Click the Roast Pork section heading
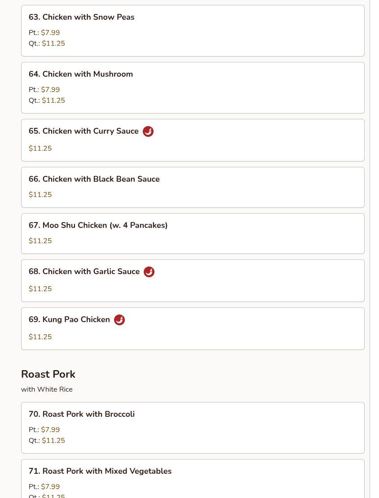Screen dimensions: 379x498 48,374
